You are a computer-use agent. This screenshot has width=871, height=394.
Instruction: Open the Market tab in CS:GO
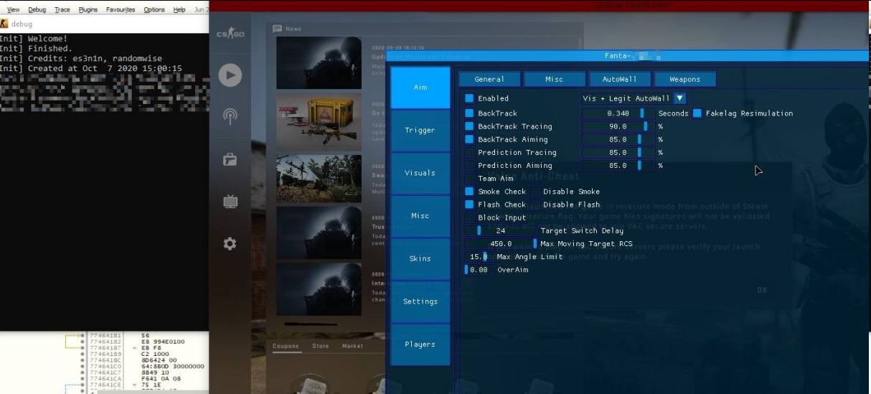352,346
